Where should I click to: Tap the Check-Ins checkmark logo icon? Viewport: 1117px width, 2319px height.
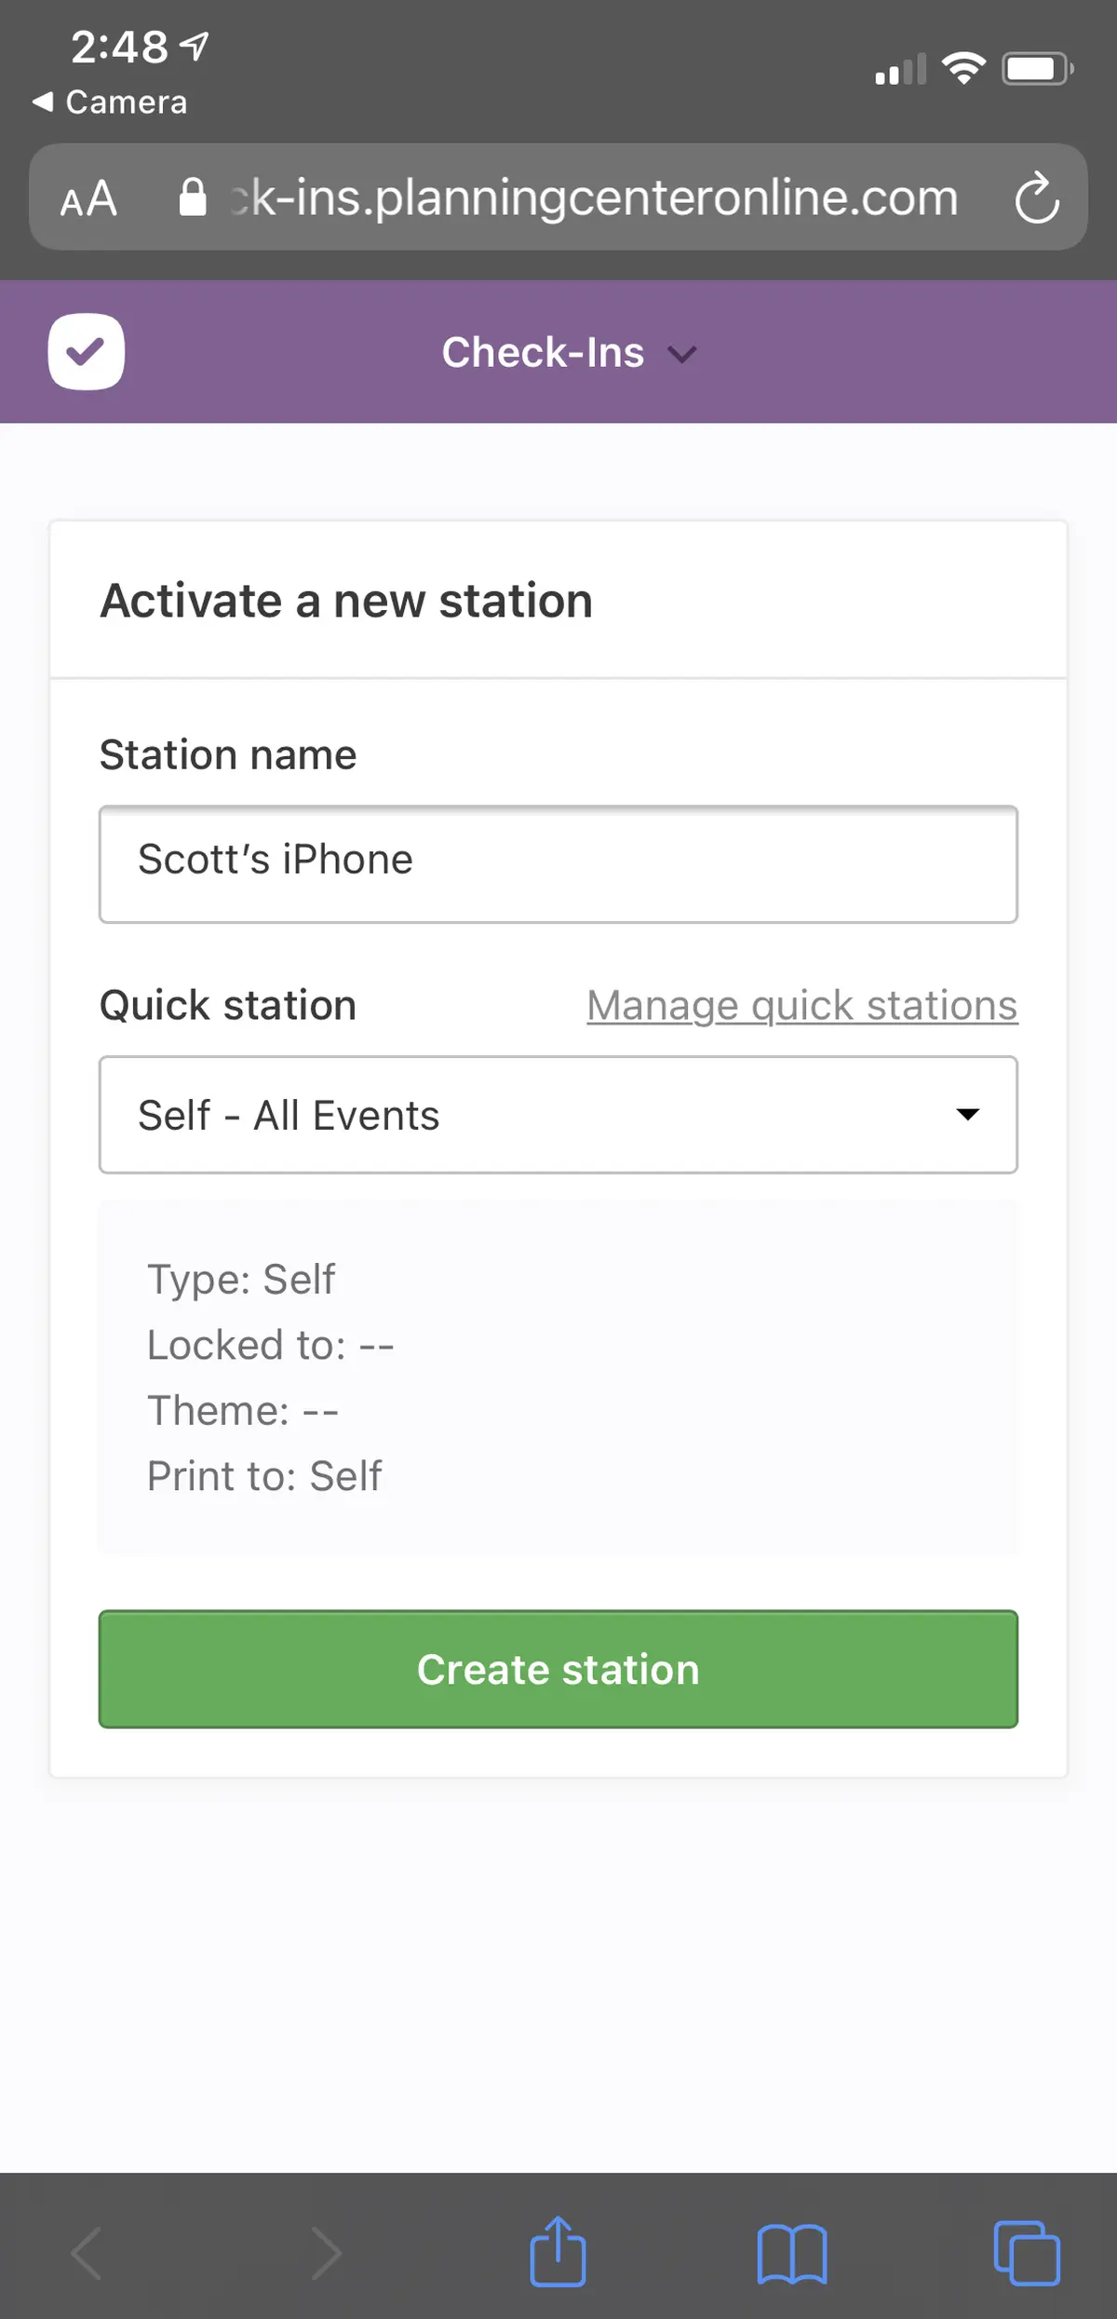(x=86, y=352)
